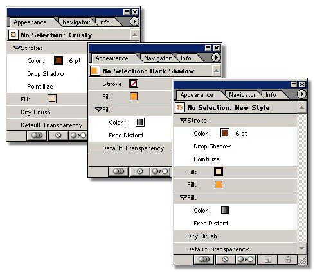Viewport: 315px width, 273px height.
Task: Click Clear Appearance icon in Back Shadow panel
Action: click(139, 172)
